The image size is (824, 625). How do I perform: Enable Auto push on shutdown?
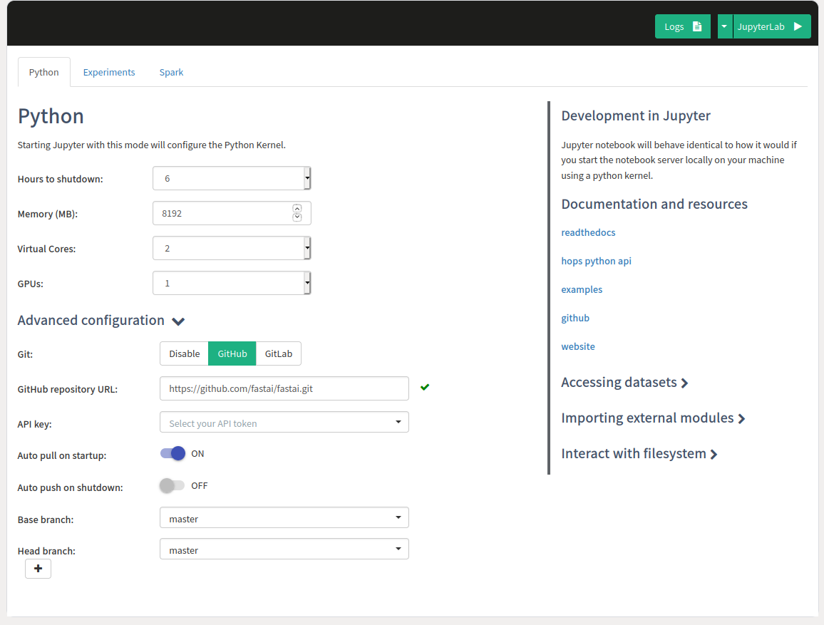tap(172, 485)
